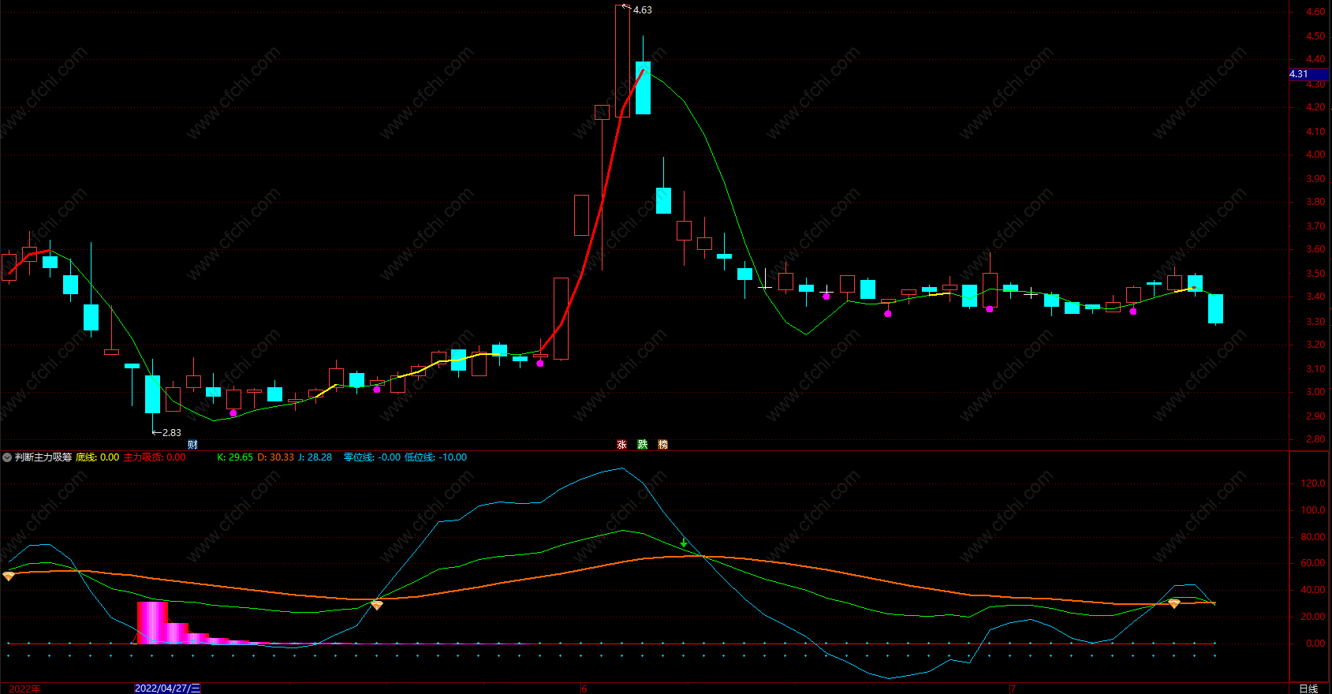
Task: Click the D: 30.33 value
Action: tap(275, 457)
